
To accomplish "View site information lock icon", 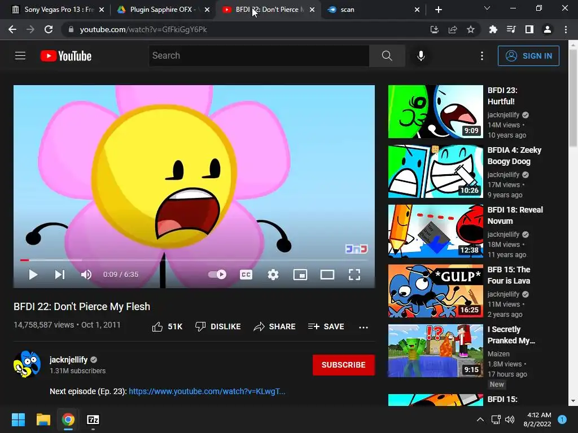I will pos(71,29).
